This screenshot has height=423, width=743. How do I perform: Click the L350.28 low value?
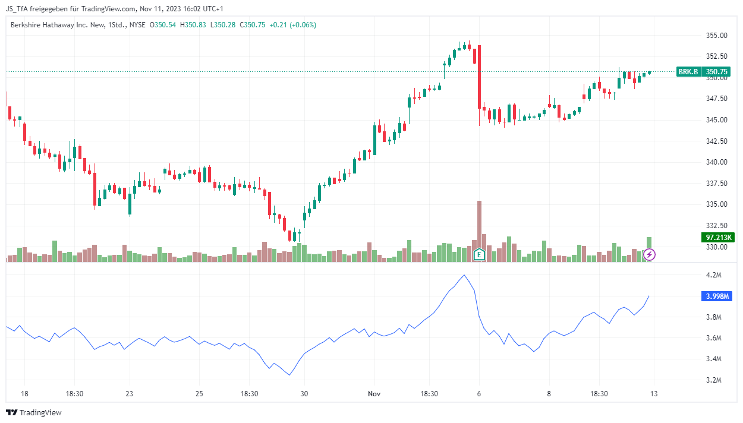[x=223, y=25]
